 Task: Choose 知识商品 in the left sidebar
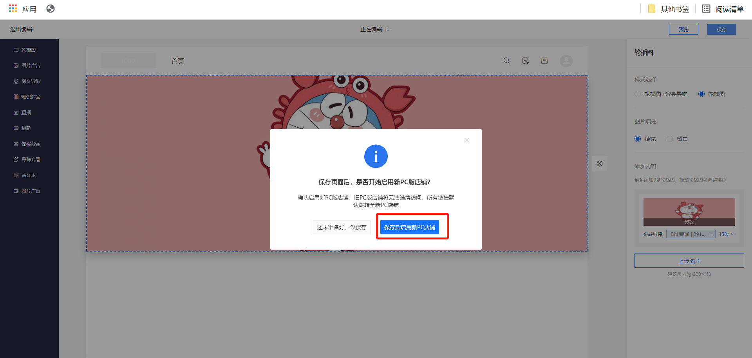[x=27, y=97]
